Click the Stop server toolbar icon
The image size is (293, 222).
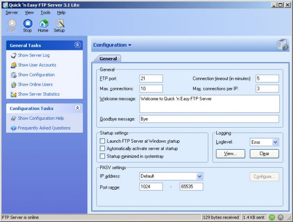(27, 23)
